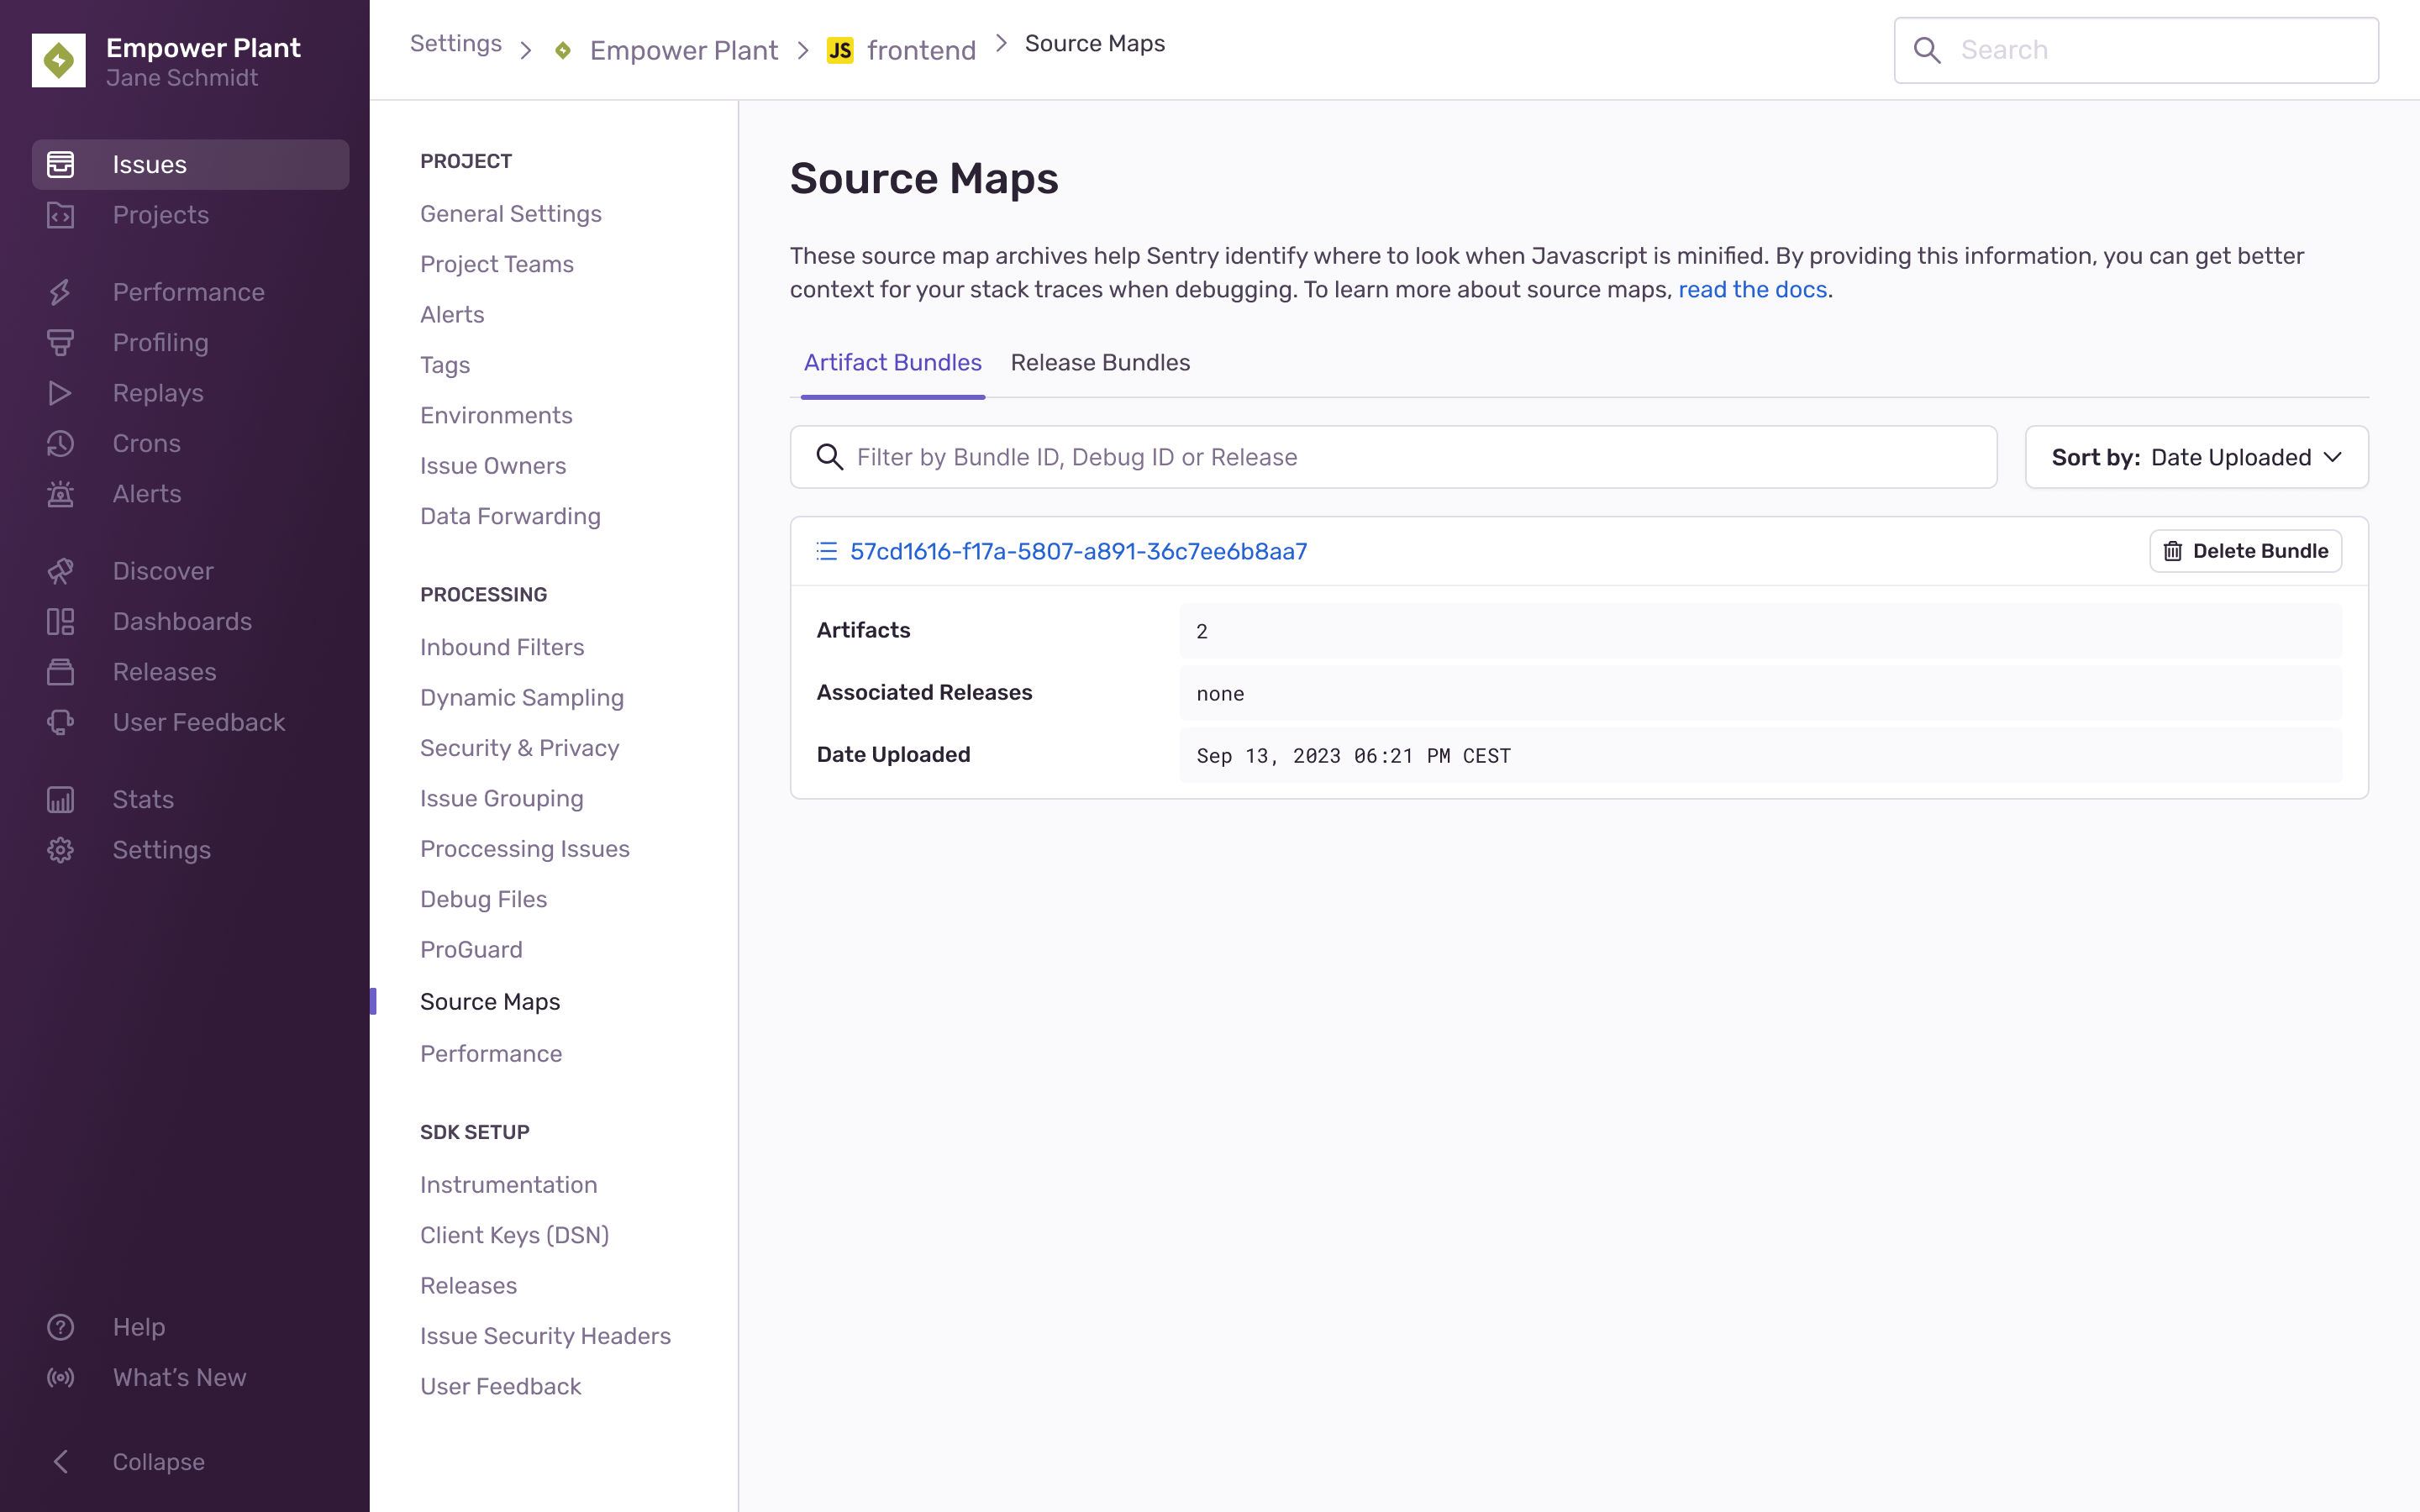The width and height of the screenshot is (2420, 1512).
Task: Click the Crons clock icon
Action: point(61,443)
